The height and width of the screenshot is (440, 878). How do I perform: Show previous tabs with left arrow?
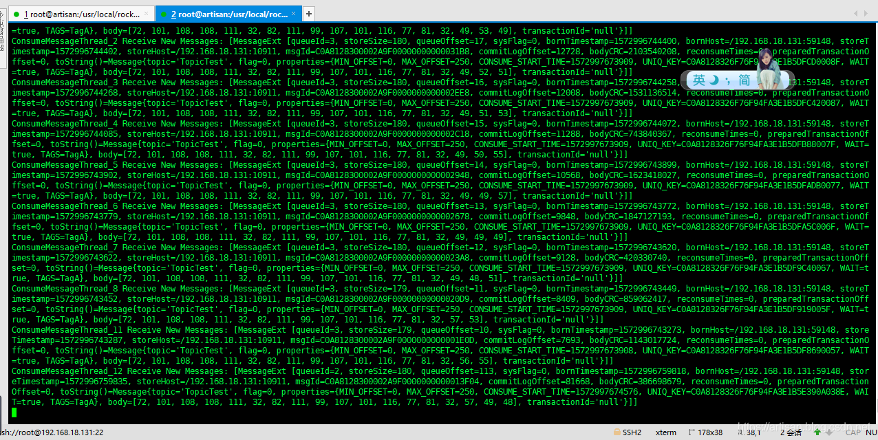click(x=856, y=14)
